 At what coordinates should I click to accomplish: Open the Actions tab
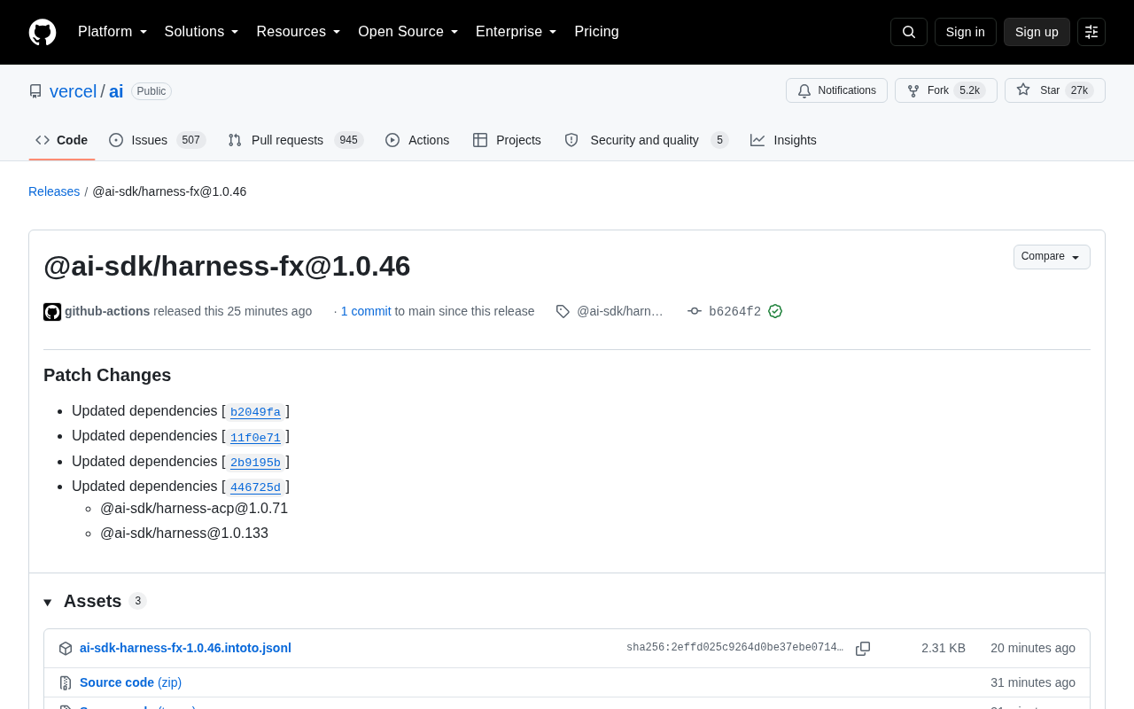[417, 140]
